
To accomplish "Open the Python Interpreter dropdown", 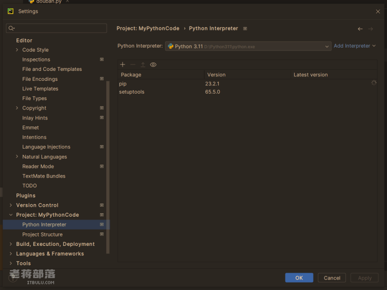I will tap(248, 46).
